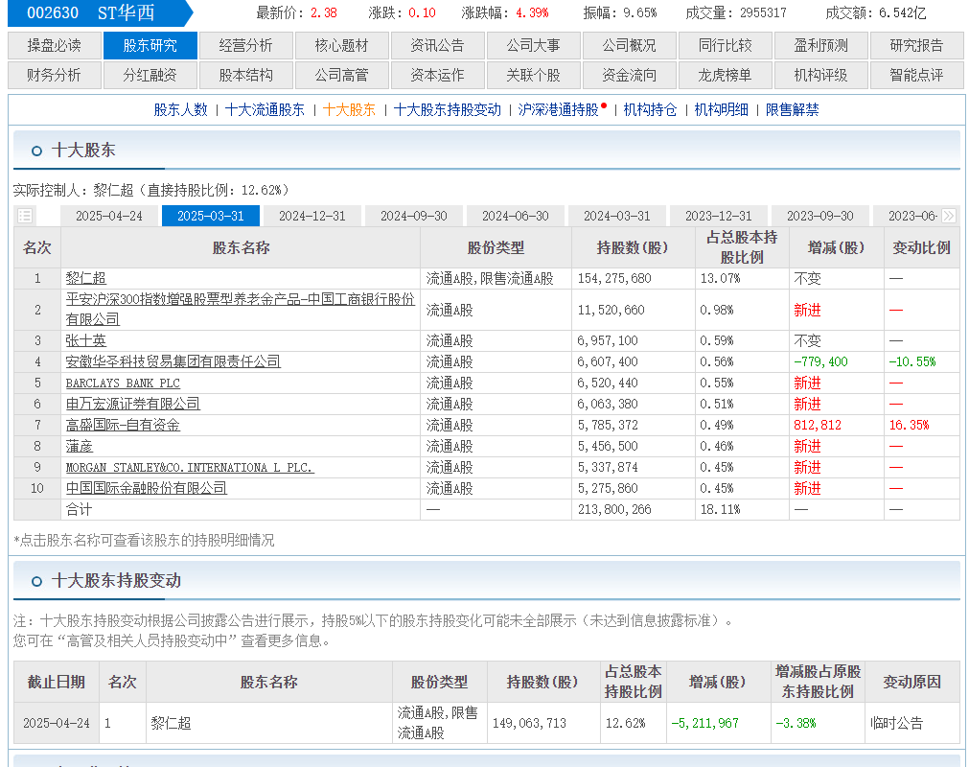Open the 经营分析 tab
The width and height of the screenshot is (969, 767).
[x=246, y=45]
